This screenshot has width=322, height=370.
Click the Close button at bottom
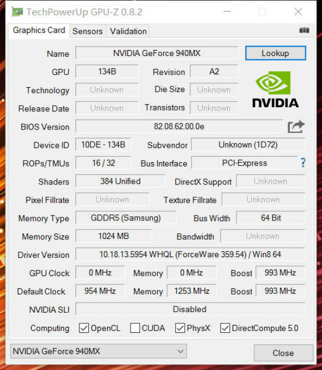pyautogui.click(x=283, y=353)
